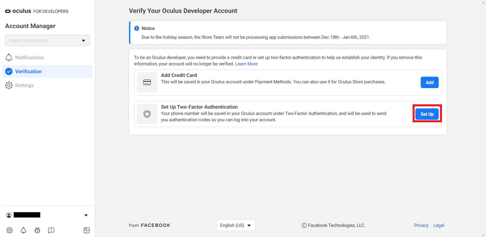Click the shield icon for two-factor authentication
Screen dimensions: 486x237
click(147, 114)
